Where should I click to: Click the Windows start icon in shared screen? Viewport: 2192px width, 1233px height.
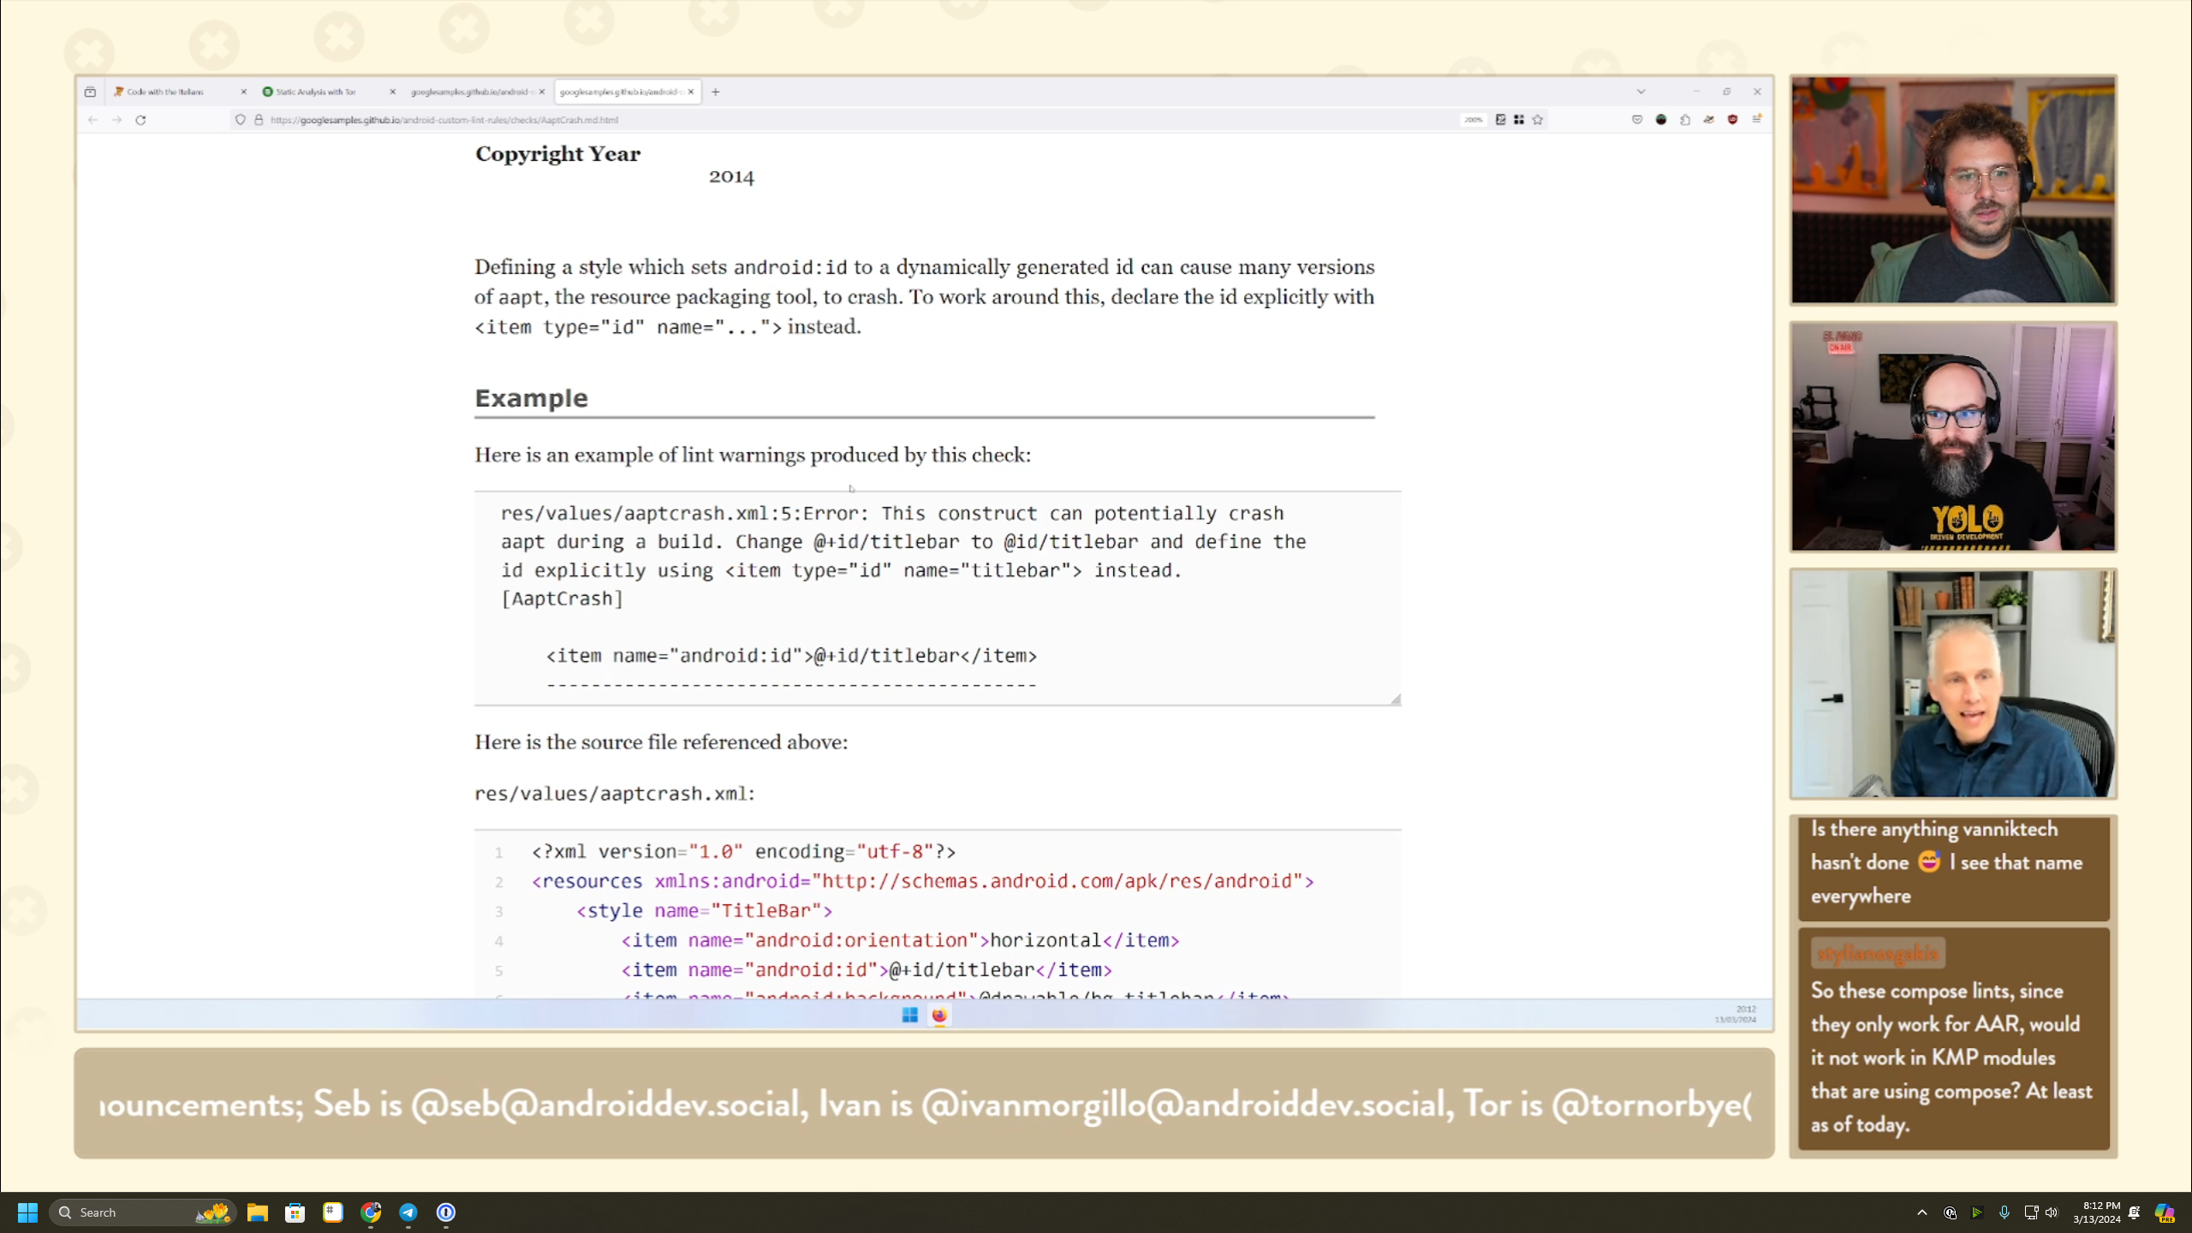point(909,1016)
